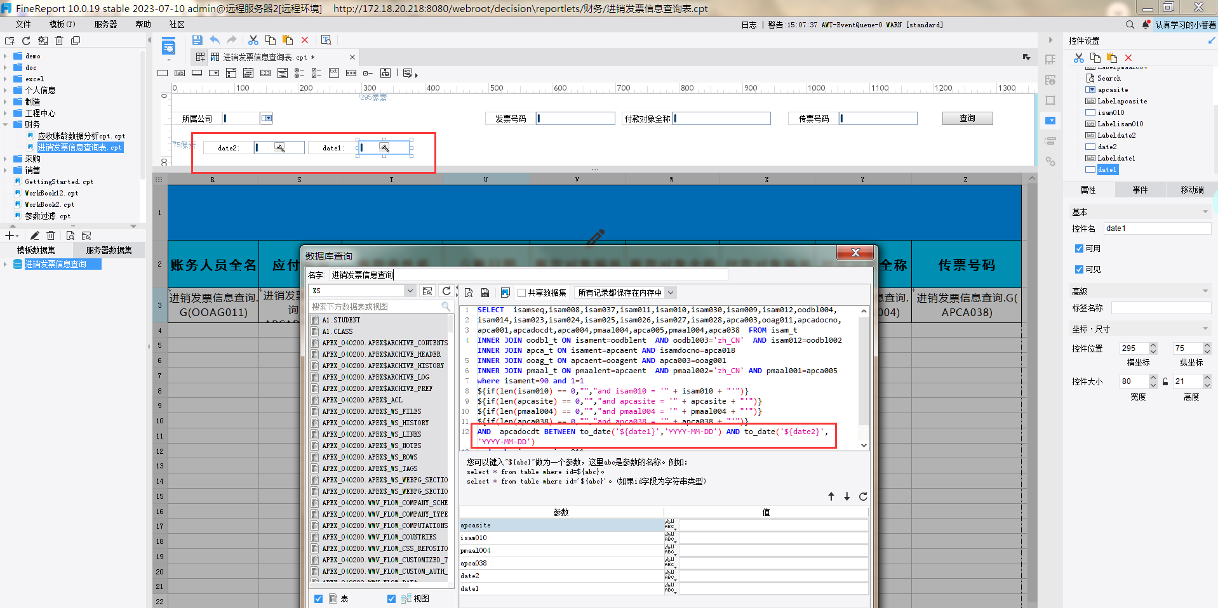Open the 文件 menu

23,24
